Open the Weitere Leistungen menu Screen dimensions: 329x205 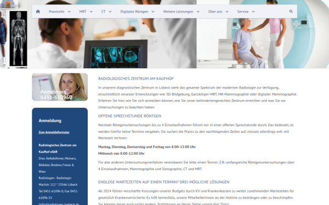click(x=178, y=11)
